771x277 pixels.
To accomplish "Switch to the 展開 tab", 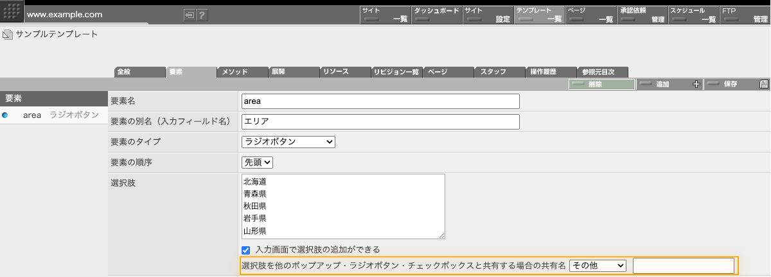I will coord(294,72).
